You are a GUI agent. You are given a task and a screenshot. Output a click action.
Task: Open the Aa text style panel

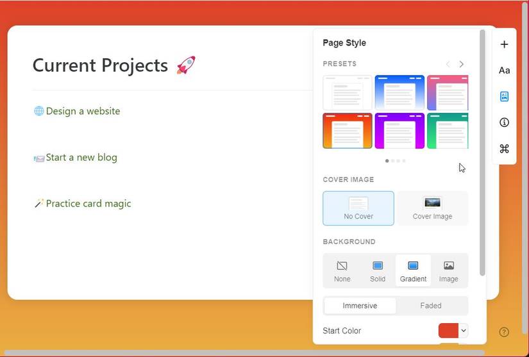504,71
